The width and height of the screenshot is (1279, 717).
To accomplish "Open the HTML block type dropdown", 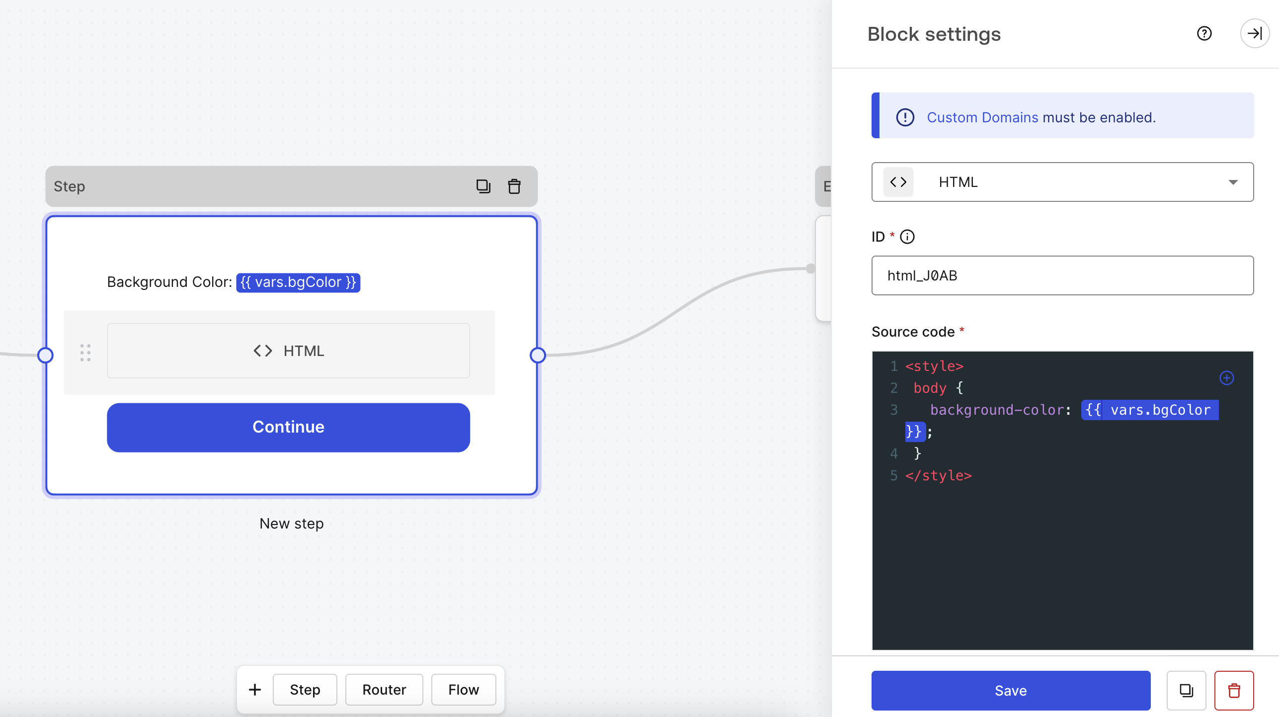I will (1062, 182).
